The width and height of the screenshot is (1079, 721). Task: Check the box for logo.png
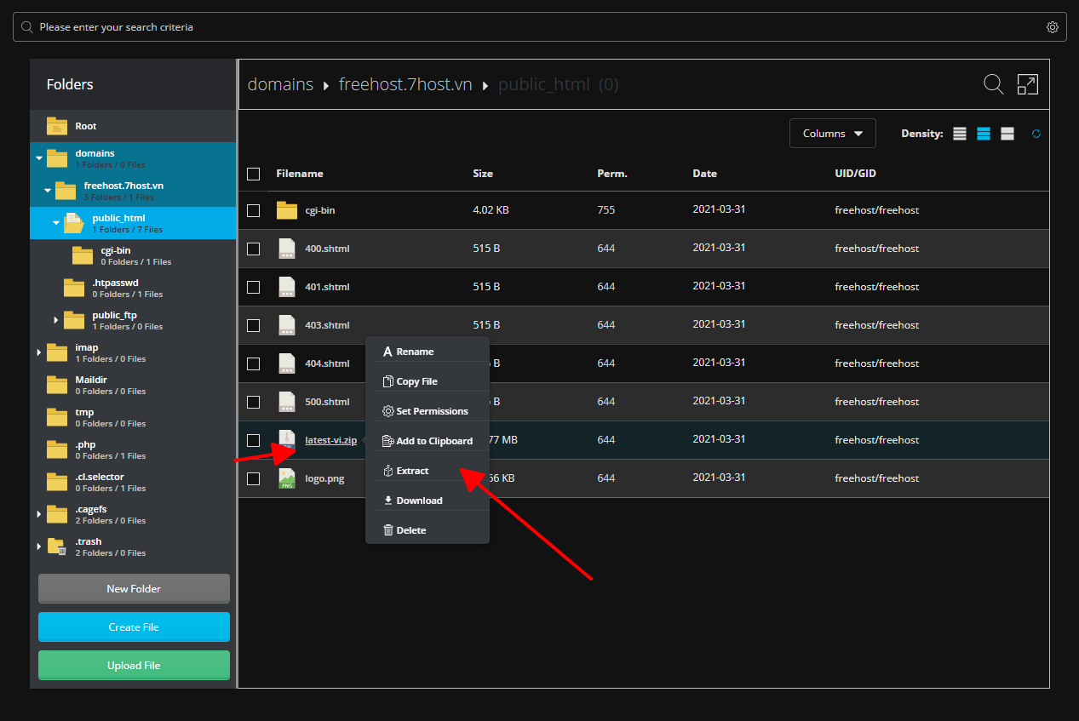(253, 478)
